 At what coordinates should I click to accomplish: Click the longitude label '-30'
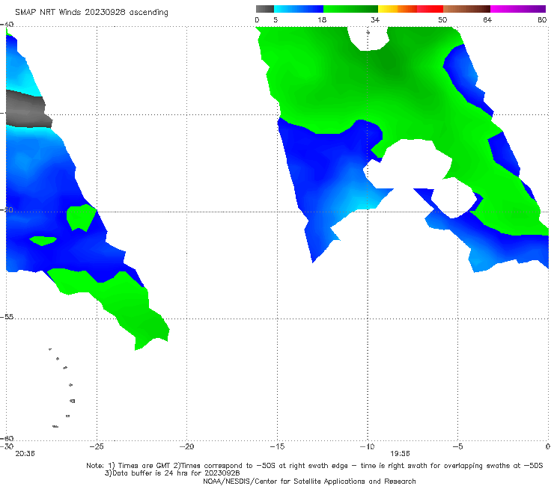coord(6,446)
